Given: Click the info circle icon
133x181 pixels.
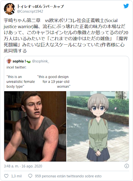Looking at the screenshot, I should click(x=127, y=166).
